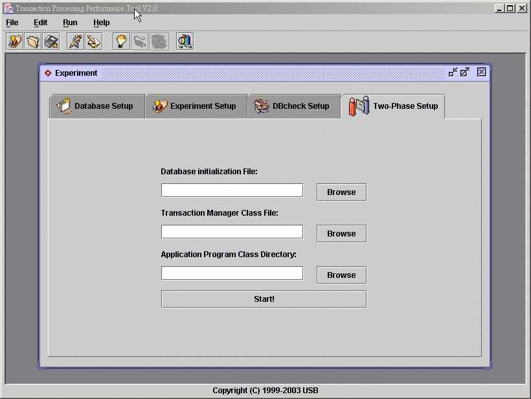
Task: Switch to the Experiment Setup tab
Action: [196, 106]
